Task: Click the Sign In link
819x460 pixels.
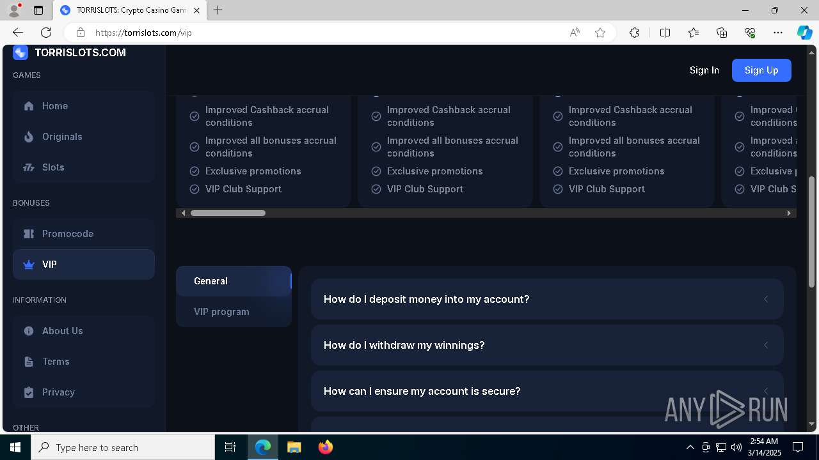Action: (704, 70)
